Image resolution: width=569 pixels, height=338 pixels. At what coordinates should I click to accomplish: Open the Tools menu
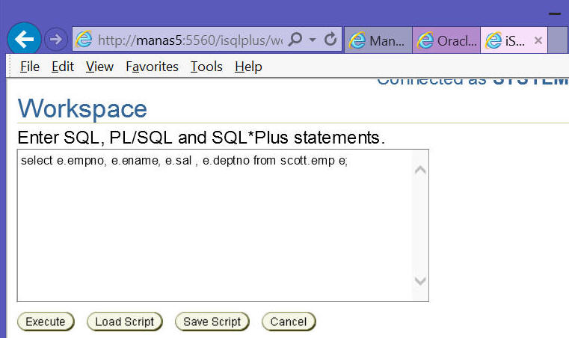coord(206,67)
